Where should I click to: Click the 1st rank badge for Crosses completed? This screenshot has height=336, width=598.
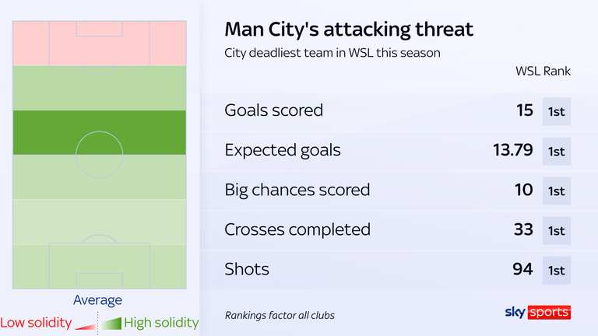[x=556, y=230]
